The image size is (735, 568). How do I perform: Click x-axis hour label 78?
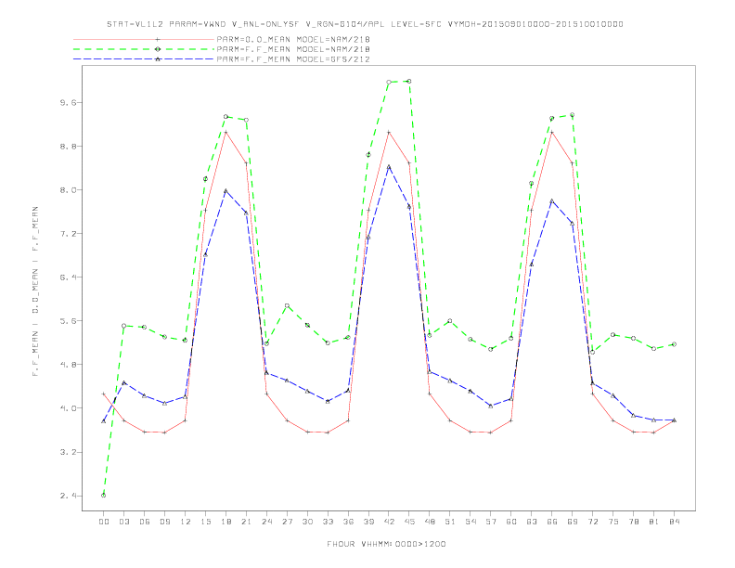(634, 522)
